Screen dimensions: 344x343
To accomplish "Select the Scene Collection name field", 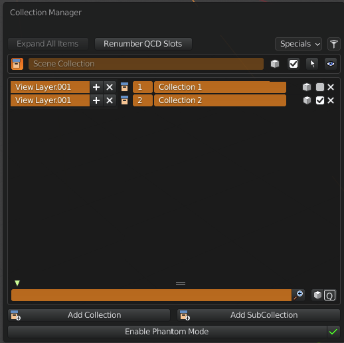I will click(146, 64).
